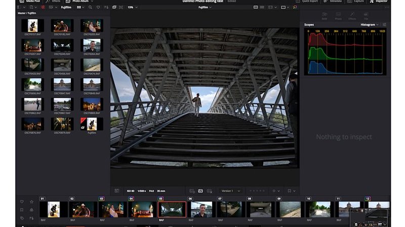Screen dimensions: 405x227
Task: Click the colorful palette icon in viewer toolbar
Action: pos(295,7)
